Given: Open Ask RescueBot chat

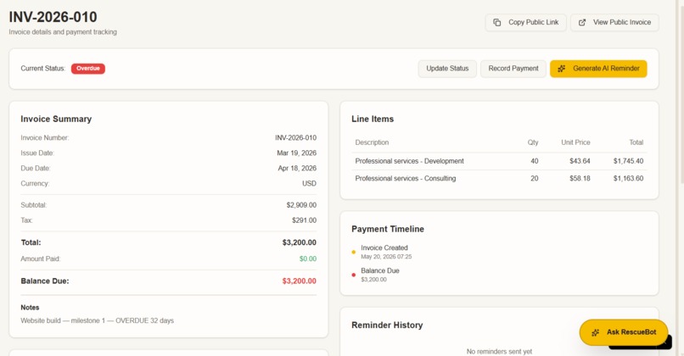Looking at the screenshot, I should [624, 332].
